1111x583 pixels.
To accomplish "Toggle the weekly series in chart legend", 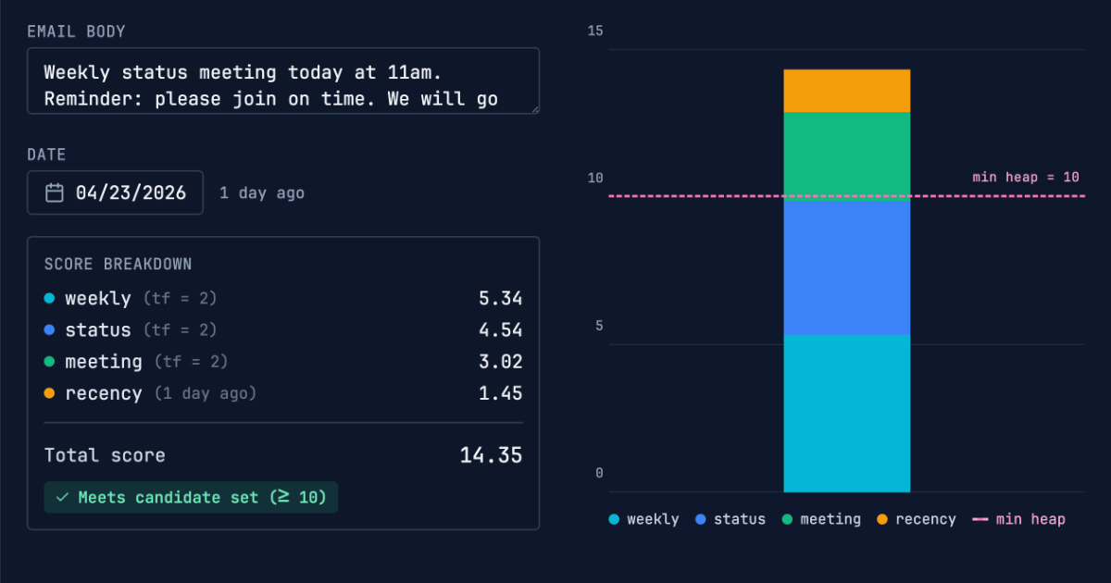I will click(x=643, y=519).
